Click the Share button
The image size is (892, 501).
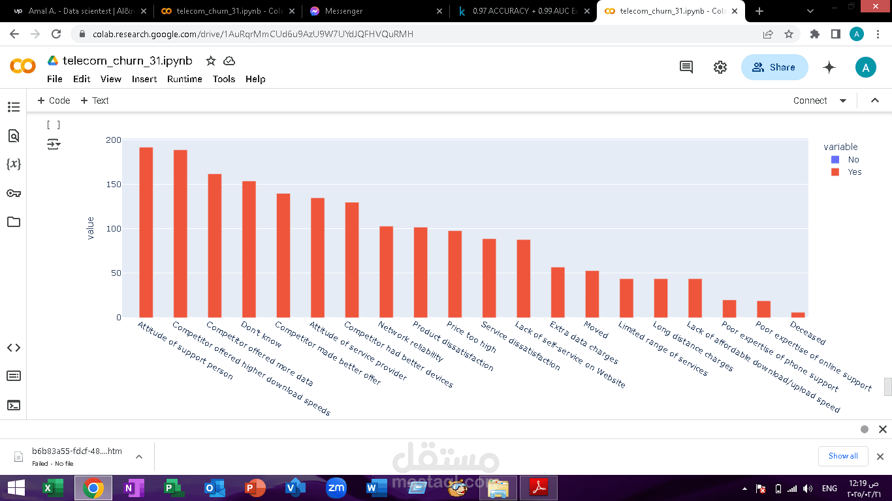[x=774, y=67]
